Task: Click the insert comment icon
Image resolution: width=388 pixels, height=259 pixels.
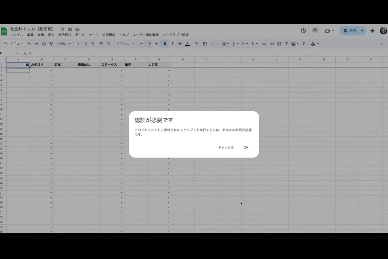Action: 272,44
